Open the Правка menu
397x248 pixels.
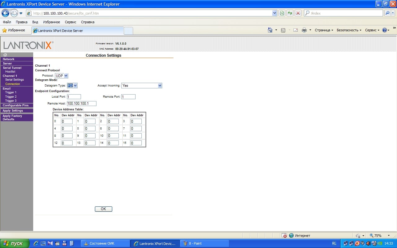pyautogui.click(x=21, y=22)
